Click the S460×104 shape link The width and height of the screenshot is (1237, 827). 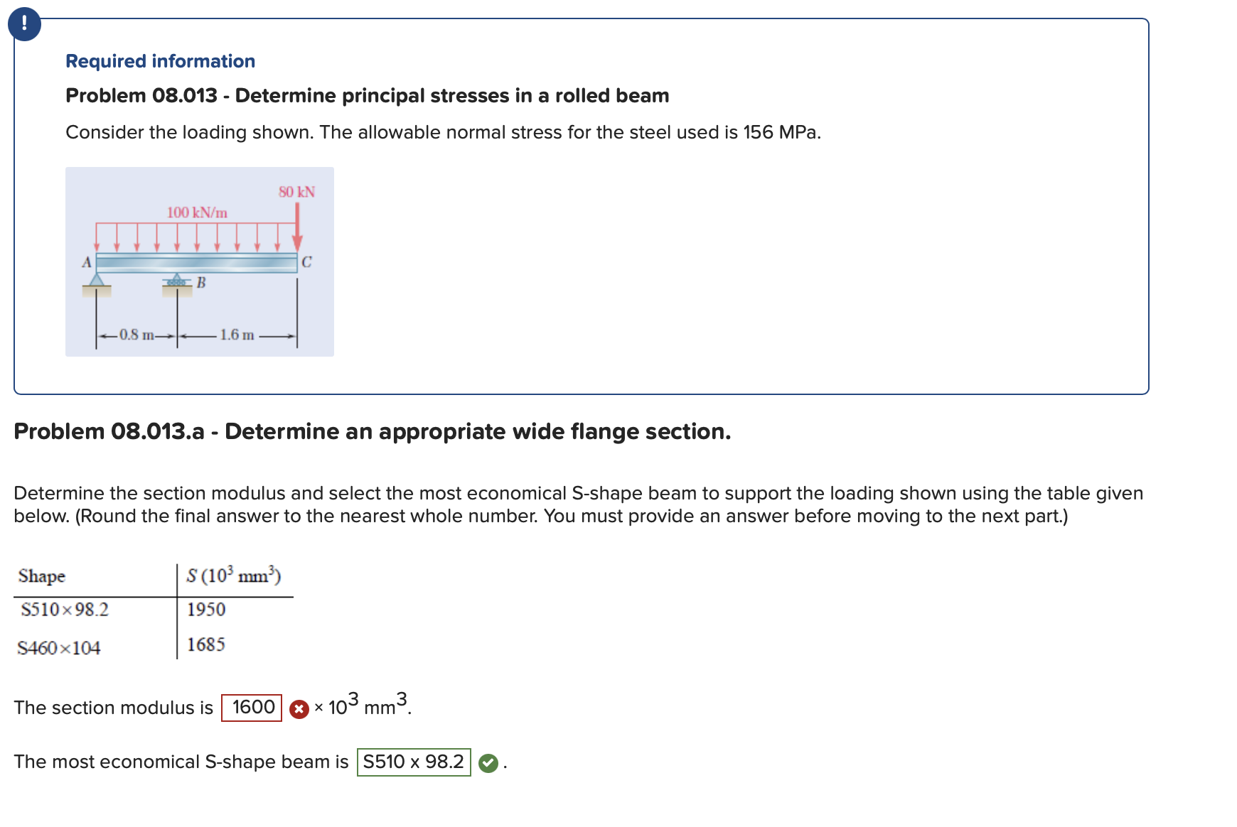(x=60, y=647)
